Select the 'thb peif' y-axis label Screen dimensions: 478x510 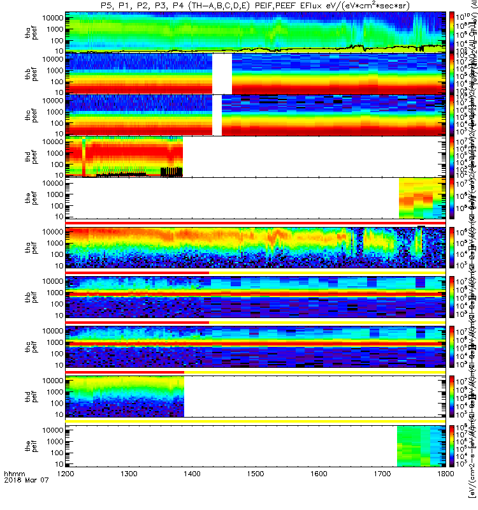[x=31, y=297]
